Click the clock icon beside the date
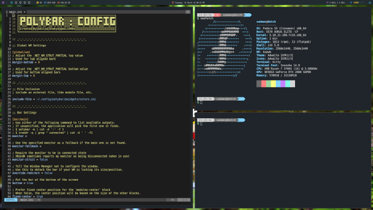373x210 pixels. pyautogui.click(x=173, y=3)
